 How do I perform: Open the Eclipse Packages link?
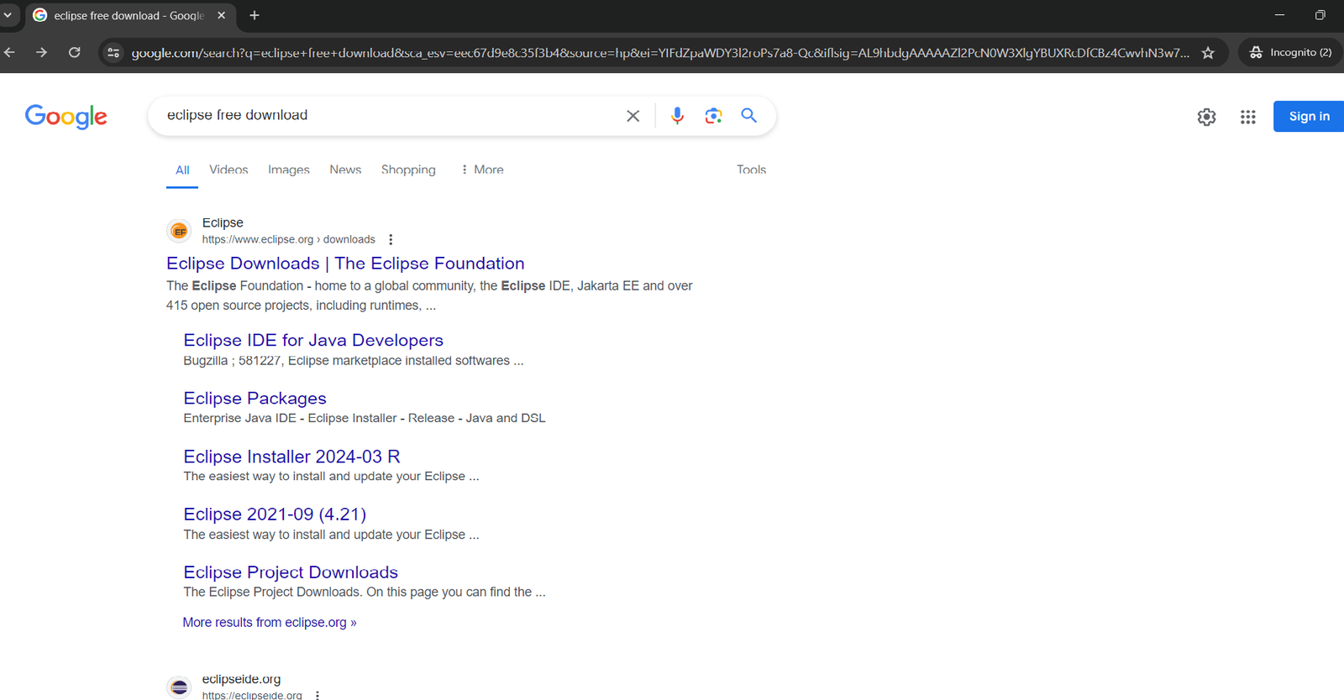pyautogui.click(x=255, y=398)
